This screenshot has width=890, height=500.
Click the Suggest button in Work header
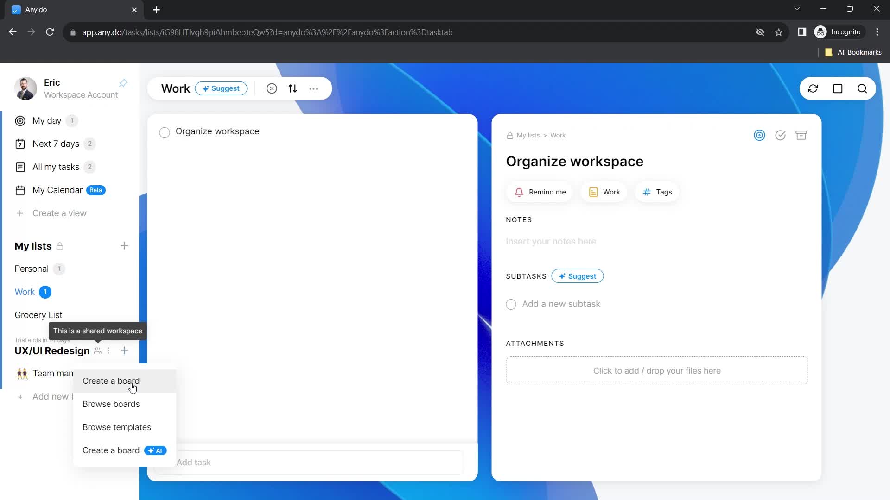pos(222,88)
